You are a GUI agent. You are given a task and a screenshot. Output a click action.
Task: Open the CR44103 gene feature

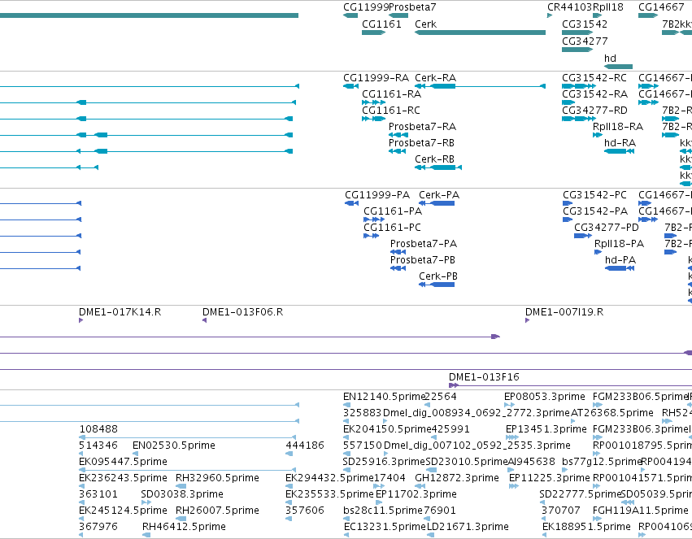[550, 15]
